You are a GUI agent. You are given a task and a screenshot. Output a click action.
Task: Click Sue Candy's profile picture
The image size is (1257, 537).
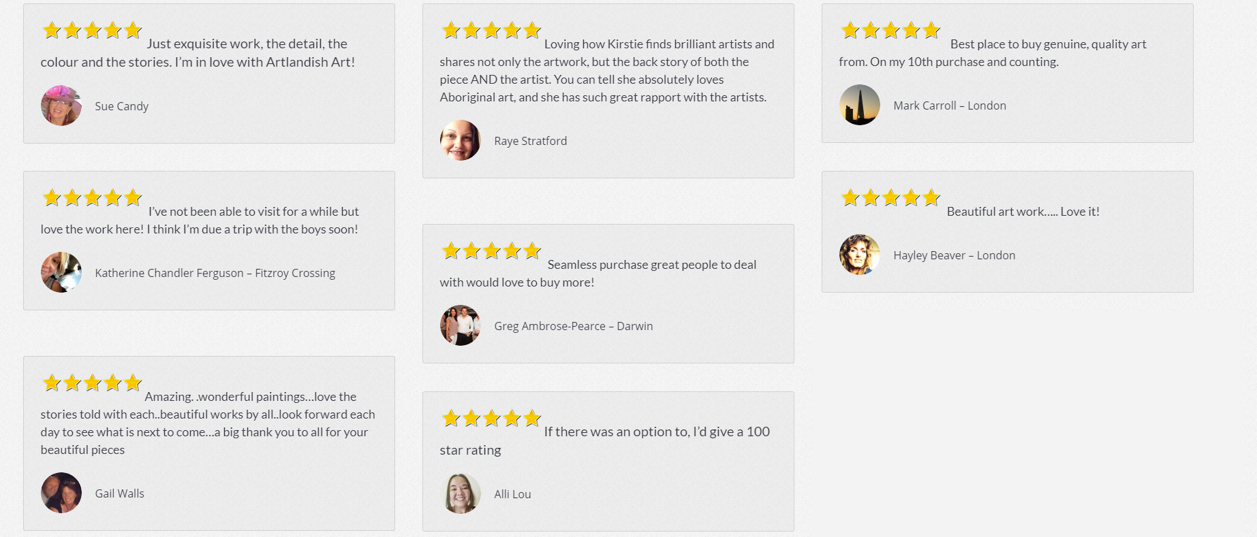click(61, 105)
